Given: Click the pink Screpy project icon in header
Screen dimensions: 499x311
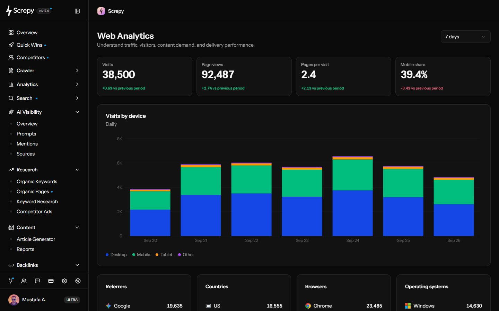Looking at the screenshot, I should click(x=101, y=11).
